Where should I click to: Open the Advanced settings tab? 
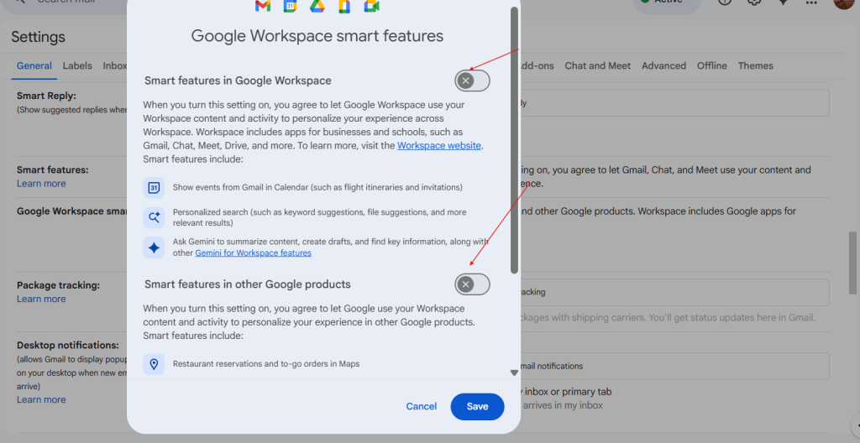[x=663, y=66]
